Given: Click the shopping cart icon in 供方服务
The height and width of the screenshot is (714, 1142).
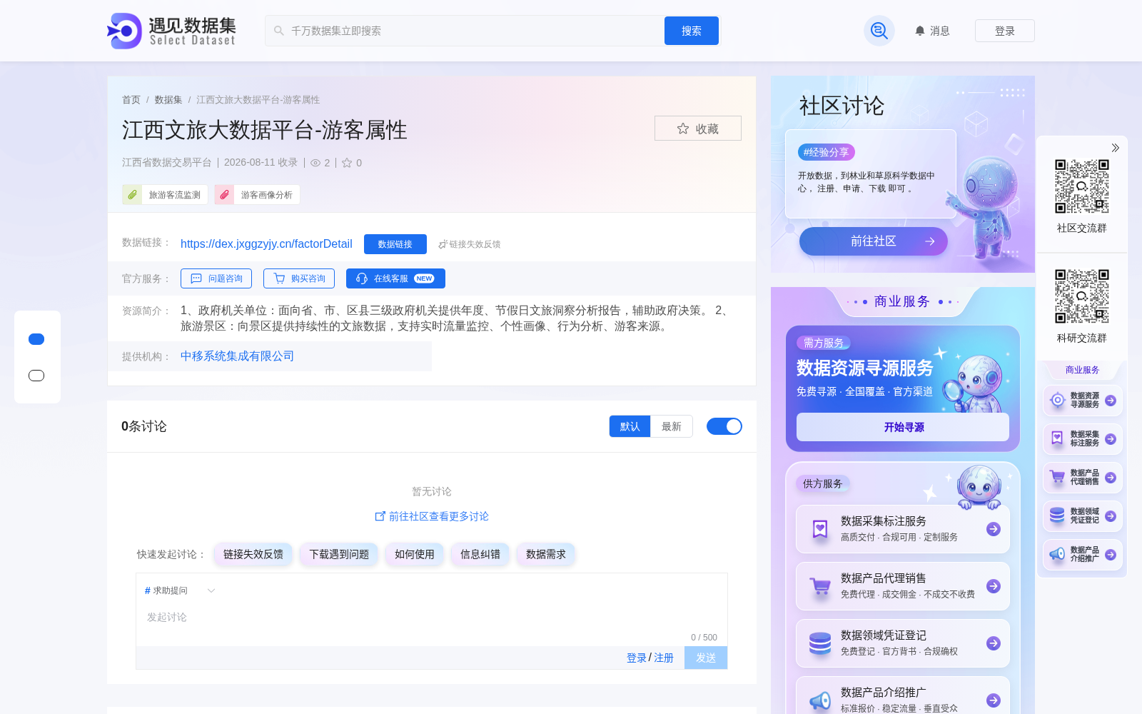Looking at the screenshot, I should point(820,587).
